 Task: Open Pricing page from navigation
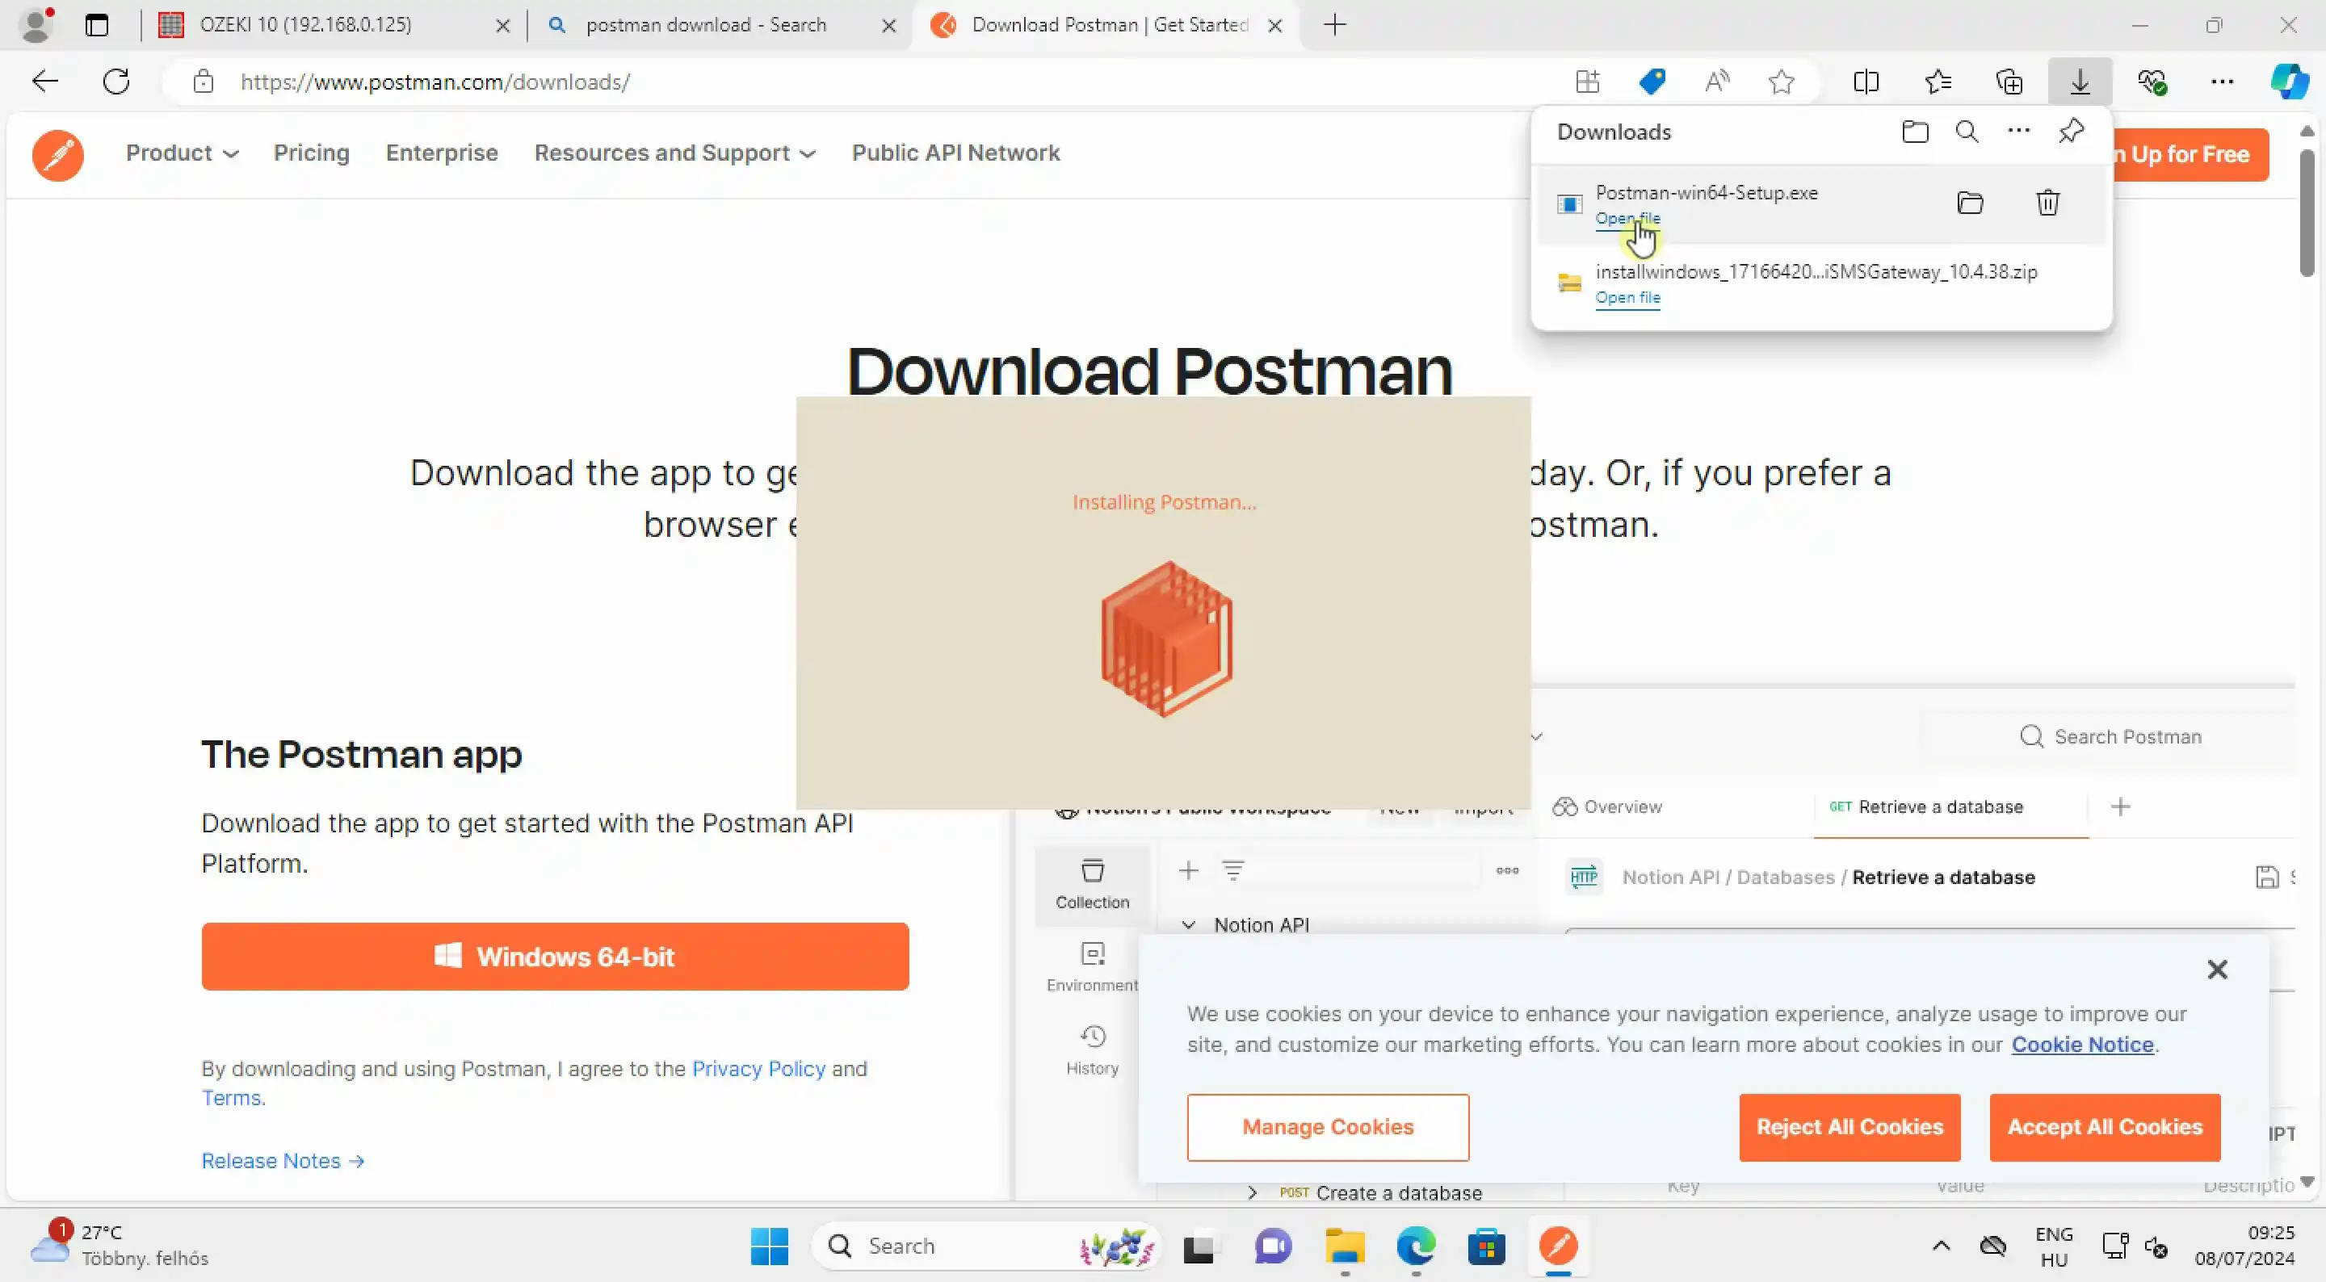[x=312, y=153]
